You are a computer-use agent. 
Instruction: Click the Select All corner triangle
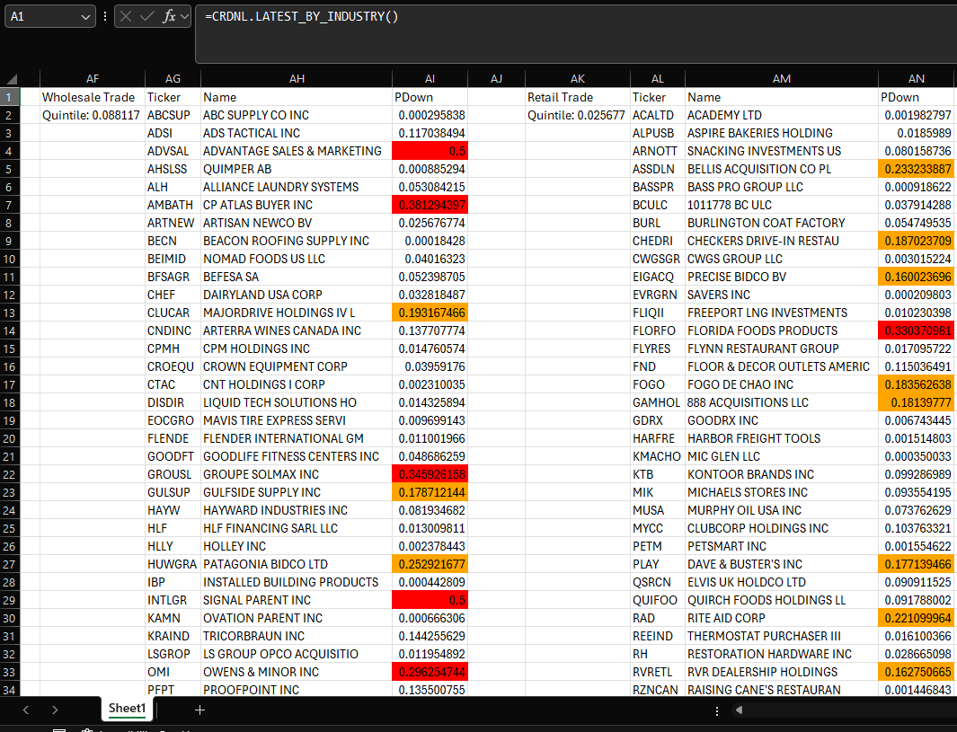point(11,79)
